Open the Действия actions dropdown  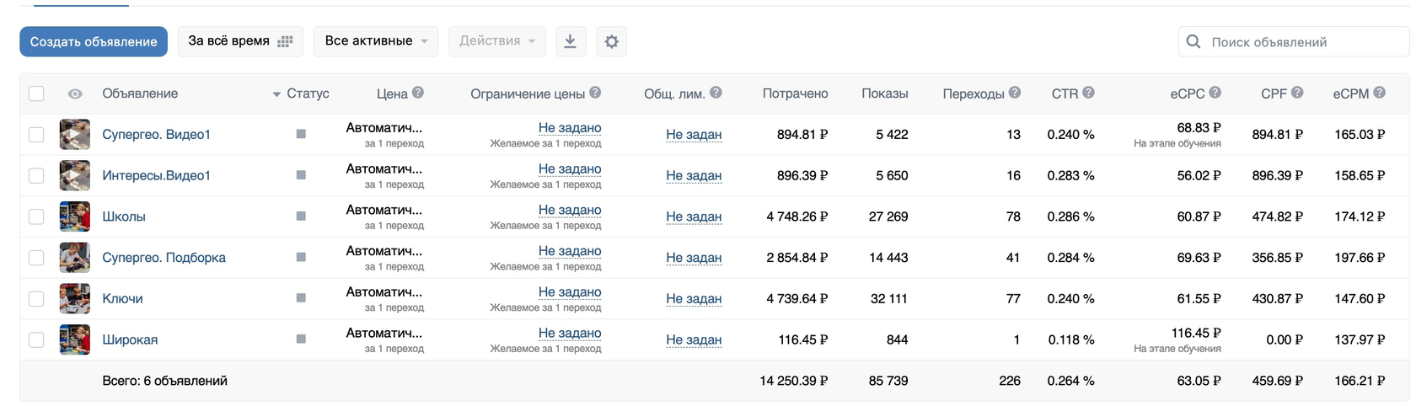497,41
